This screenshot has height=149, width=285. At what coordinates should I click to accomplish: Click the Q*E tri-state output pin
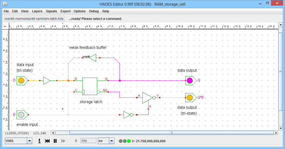click(190, 97)
